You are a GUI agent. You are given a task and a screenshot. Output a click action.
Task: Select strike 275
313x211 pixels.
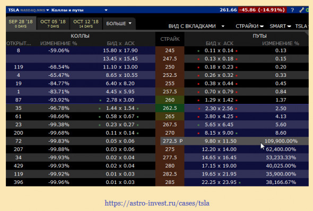pyautogui.click(x=170, y=149)
